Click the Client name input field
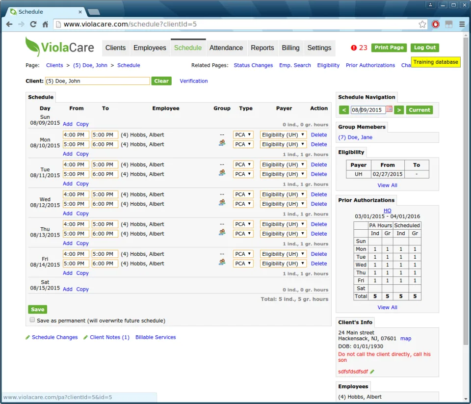 coord(98,81)
